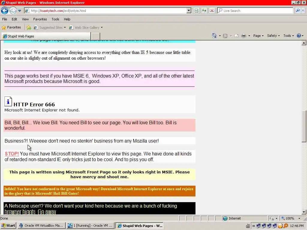Open Web Slice Gallery dropdown
307x230 pixels.
(x=86, y=28)
